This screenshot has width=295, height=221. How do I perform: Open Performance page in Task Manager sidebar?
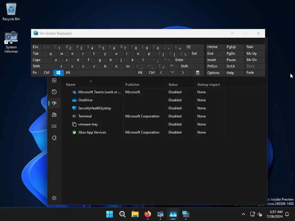click(54, 81)
